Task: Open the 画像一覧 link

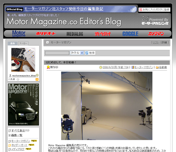Action: tap(17, 135)
